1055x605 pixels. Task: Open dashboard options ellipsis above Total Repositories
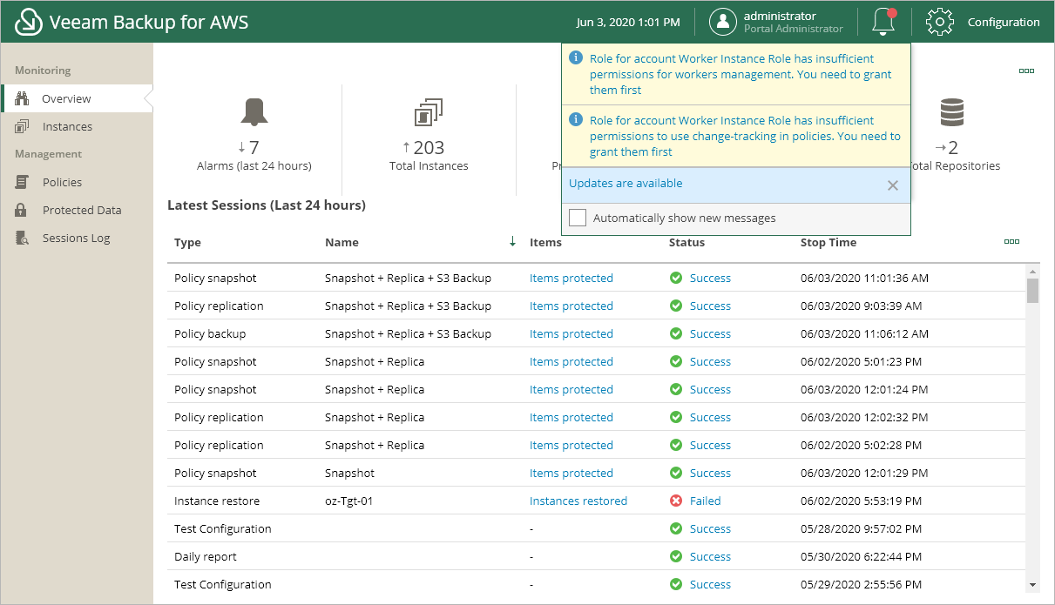pyautogui.click(x=1026, y=71)
